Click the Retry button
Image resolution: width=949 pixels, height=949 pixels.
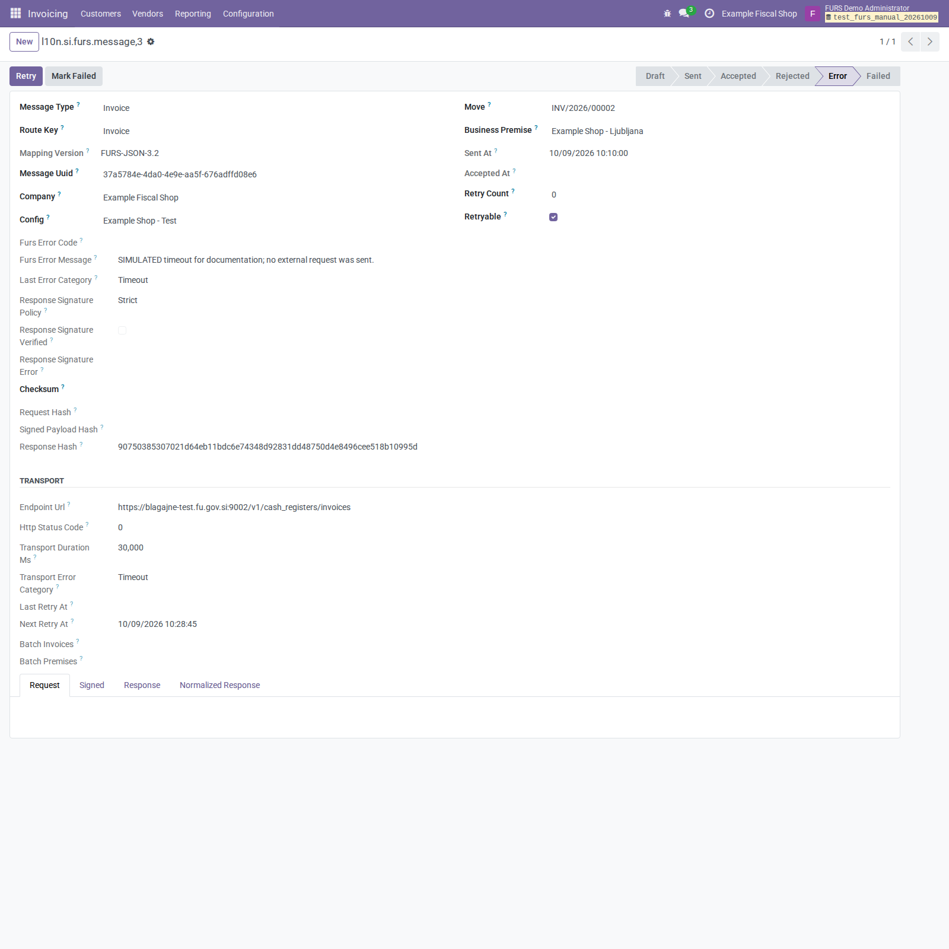[x=26, y=76]
